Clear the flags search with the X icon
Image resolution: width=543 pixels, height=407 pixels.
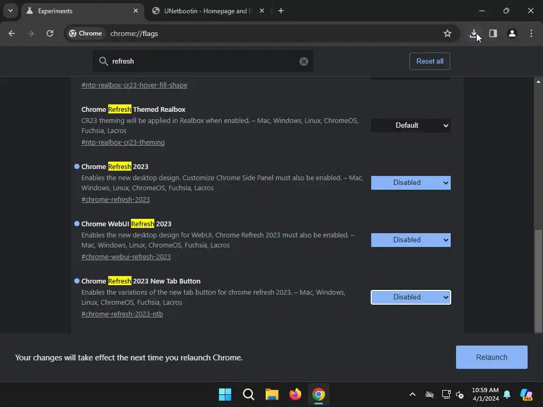click(304, 61)
